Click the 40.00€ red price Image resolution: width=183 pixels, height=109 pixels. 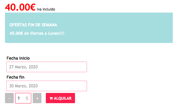click(x=20, y=7)
